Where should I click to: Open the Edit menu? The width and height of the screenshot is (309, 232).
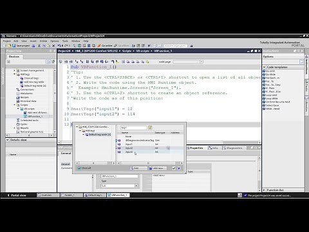click(x=16, y=41)
